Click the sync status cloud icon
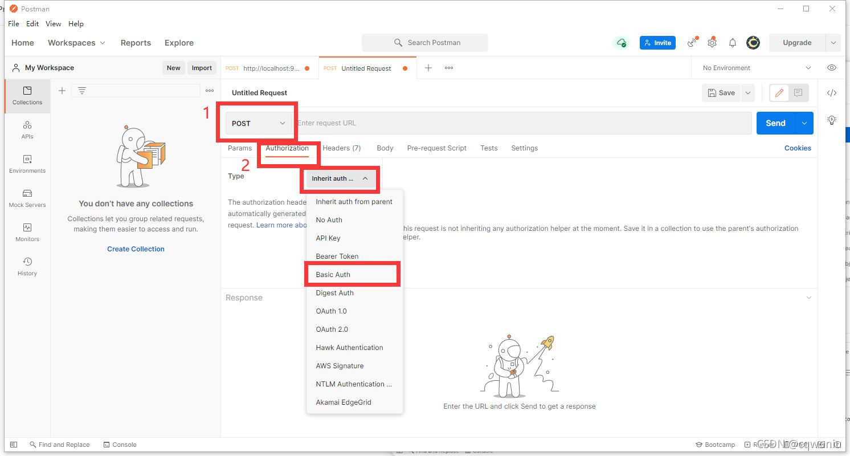The image size is (850, 456). 621,43
